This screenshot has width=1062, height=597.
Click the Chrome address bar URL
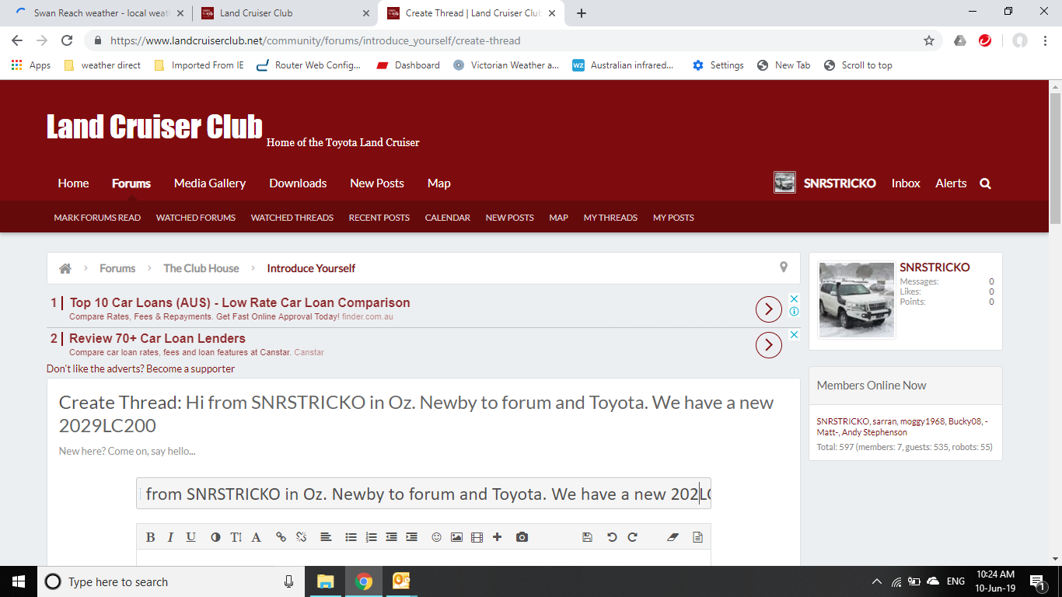click(316, 40)
